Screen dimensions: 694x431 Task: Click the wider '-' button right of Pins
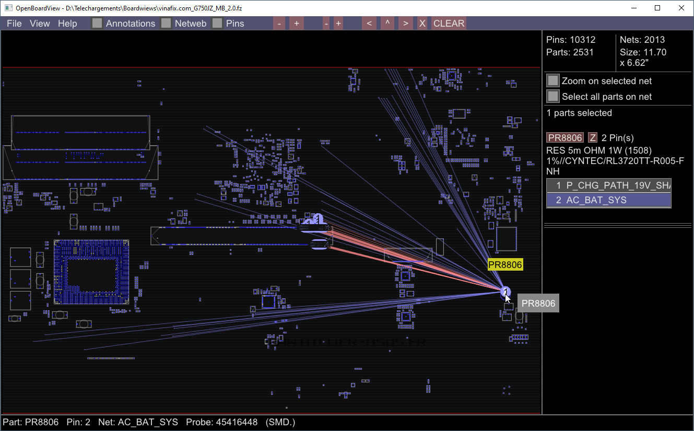pyautogui.click(x=279, y=24)
